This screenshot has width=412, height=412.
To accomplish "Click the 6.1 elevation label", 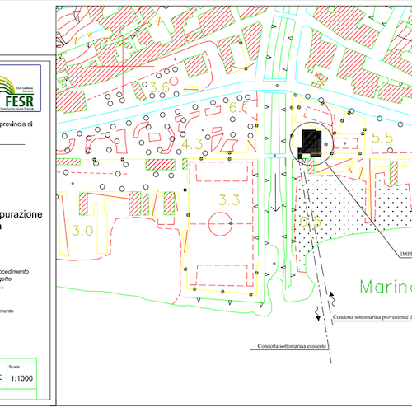I will click(x=238, y=107).
